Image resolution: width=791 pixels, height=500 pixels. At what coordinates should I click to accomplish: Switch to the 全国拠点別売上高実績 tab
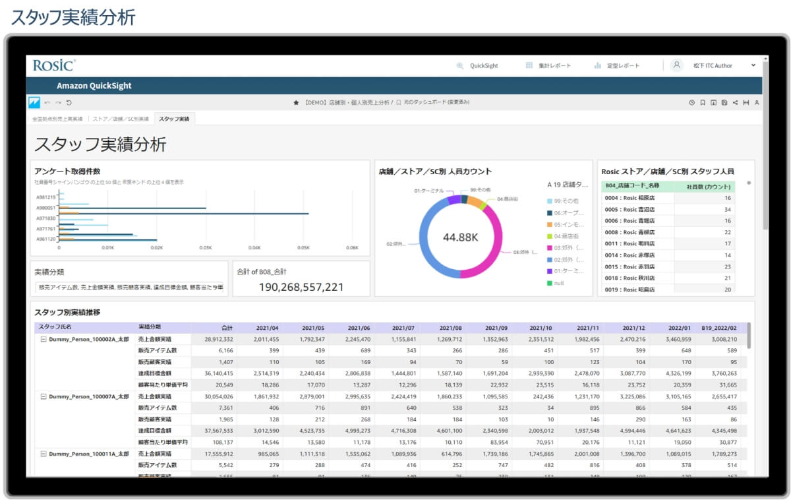tap(57, 119)
